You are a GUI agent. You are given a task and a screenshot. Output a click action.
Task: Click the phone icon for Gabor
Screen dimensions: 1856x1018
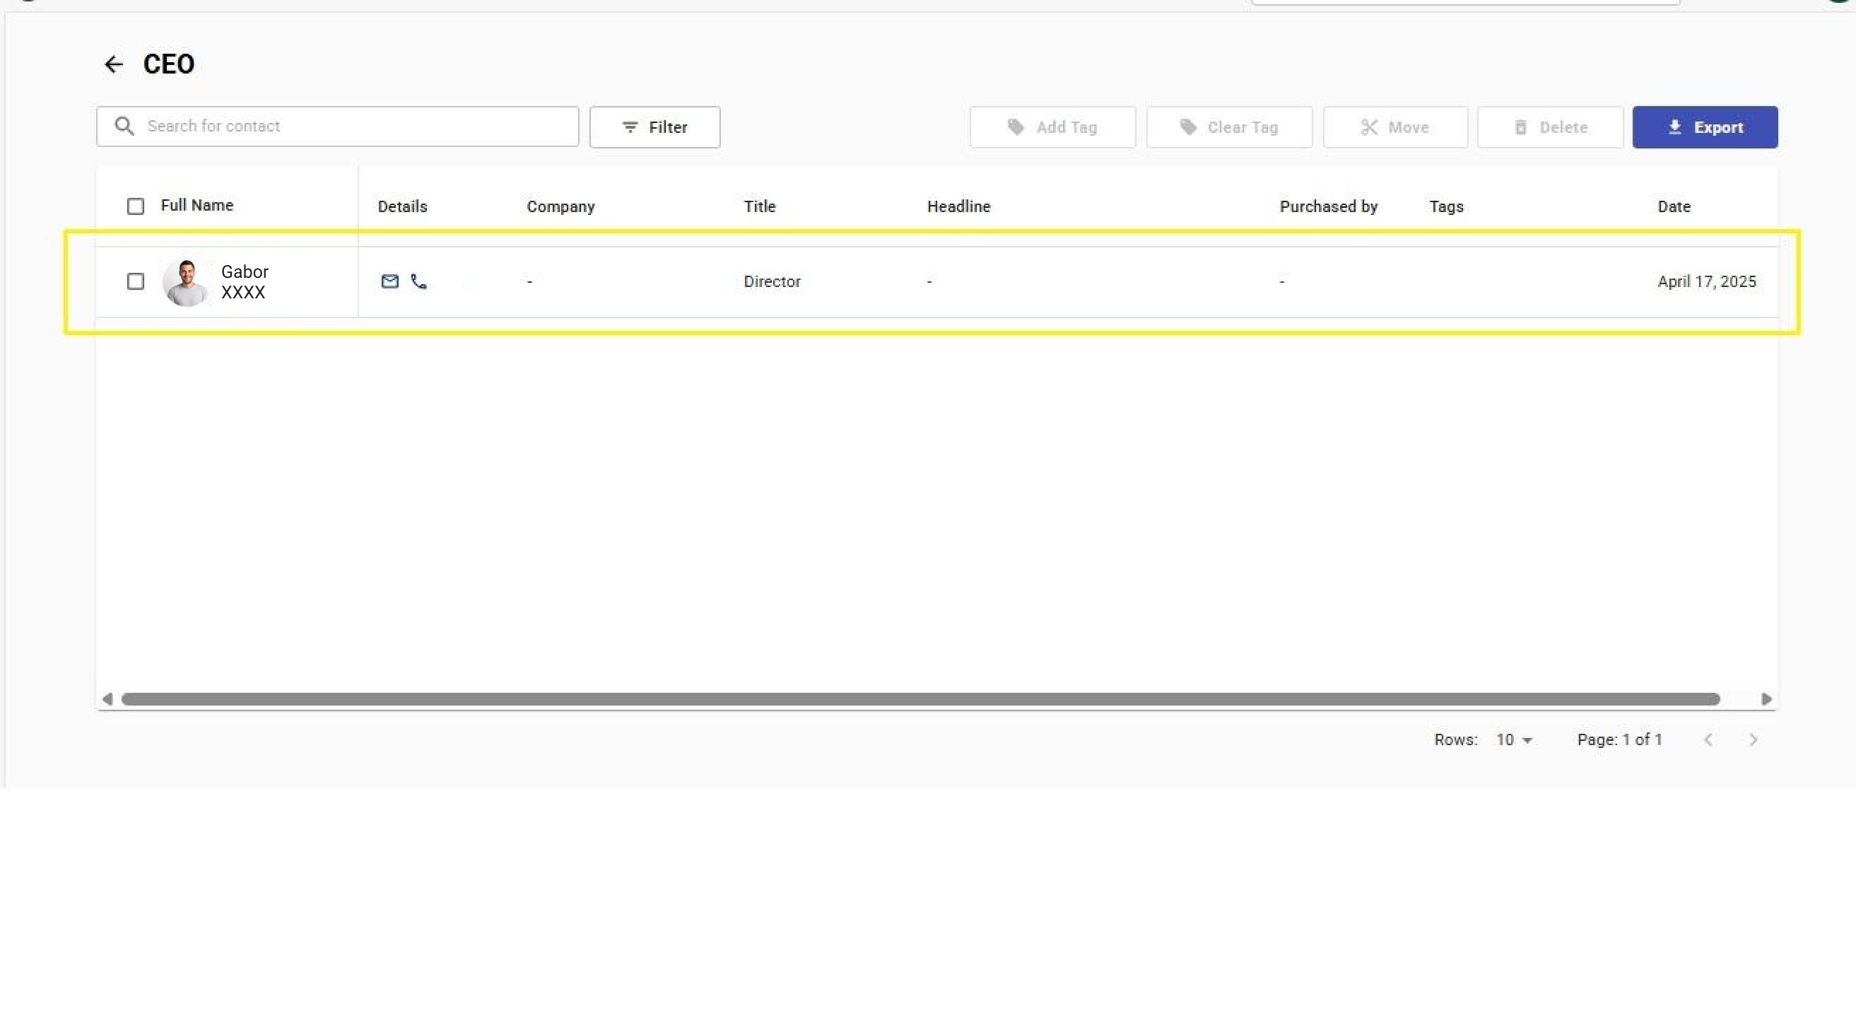point(418,281)
